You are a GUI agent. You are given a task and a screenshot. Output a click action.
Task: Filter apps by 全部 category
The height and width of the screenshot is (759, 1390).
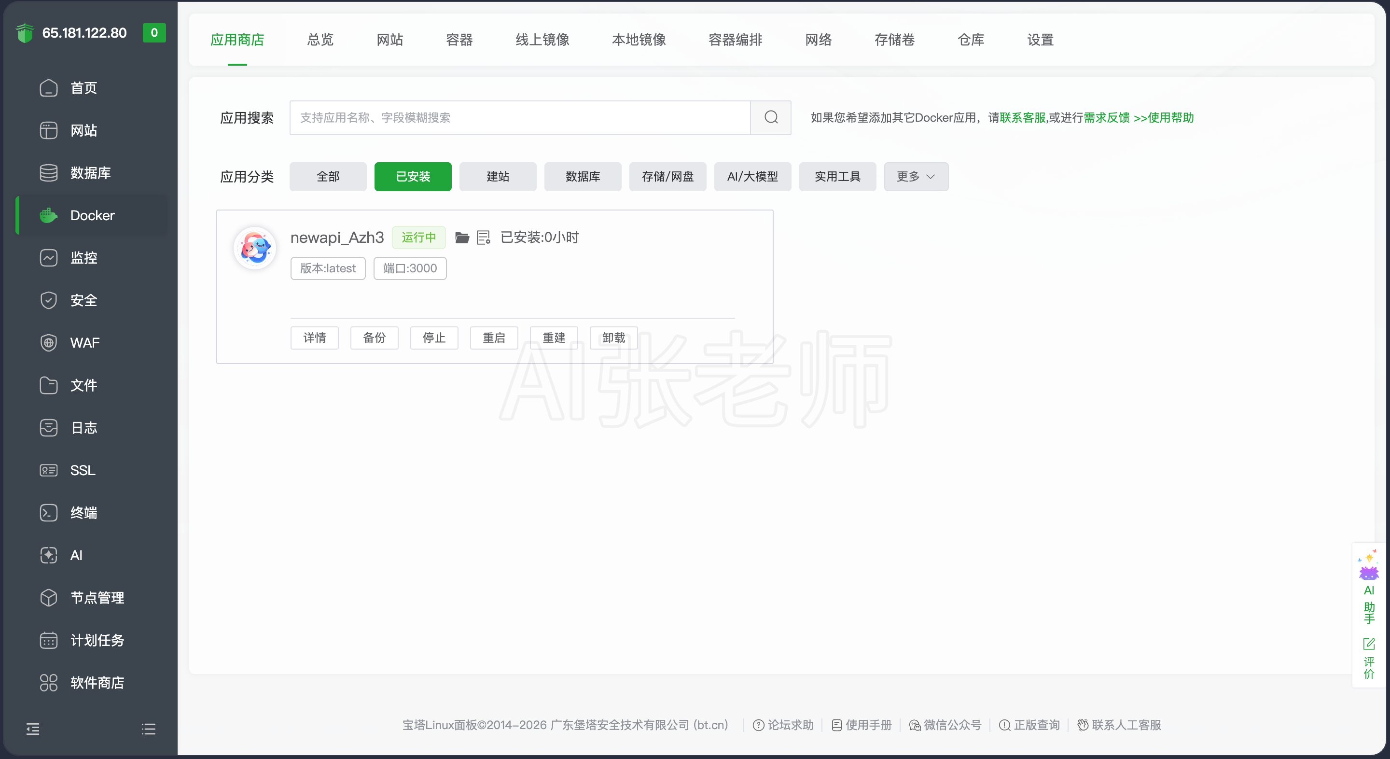coord(328,177)
